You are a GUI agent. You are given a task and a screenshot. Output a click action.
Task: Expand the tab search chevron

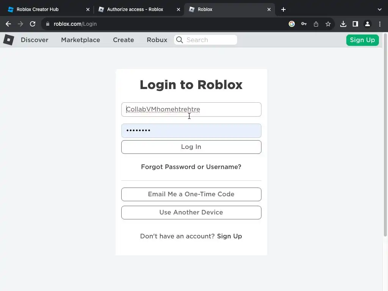pyautogui.click(x=380, y=9)
